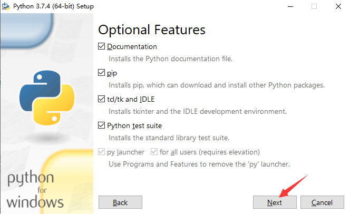The image size is (350, 214).
Task: Click the pip description text
Action: click(216, 85)
